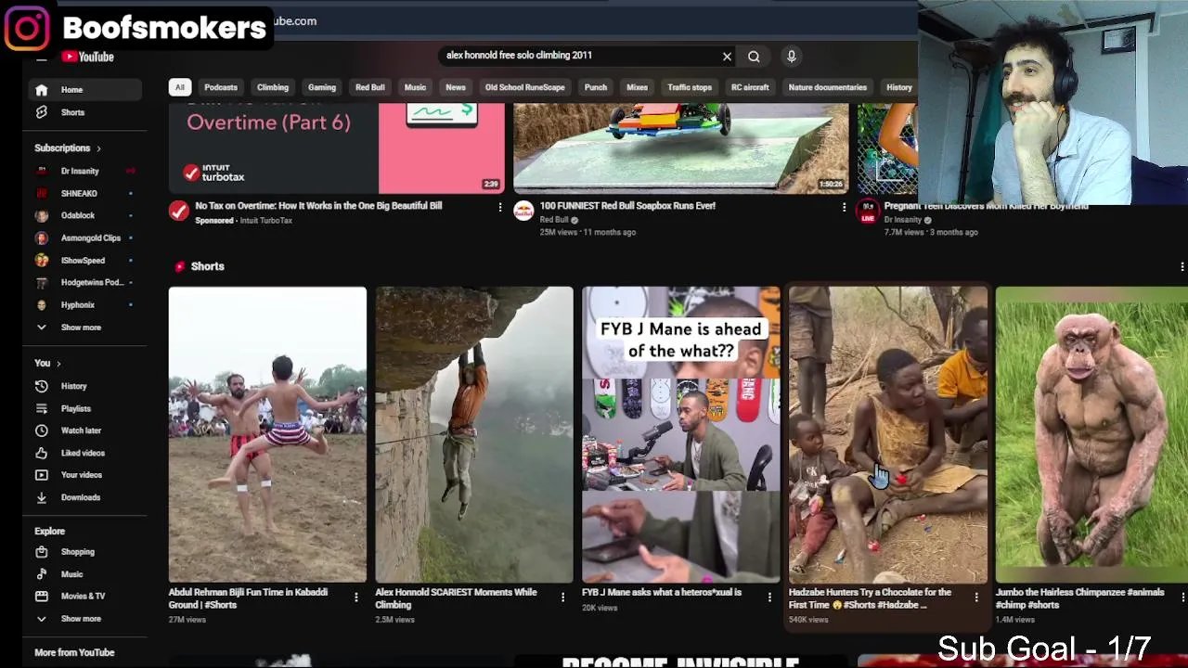
Task: Select the News filter chip
Action: pos(456,87)
